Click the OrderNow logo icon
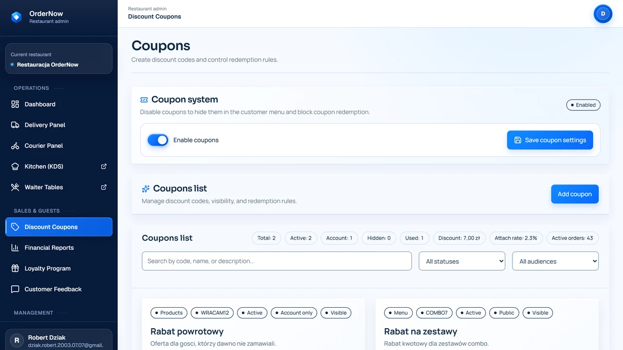This screenshot has height=350, width=623. coord(17,17)
